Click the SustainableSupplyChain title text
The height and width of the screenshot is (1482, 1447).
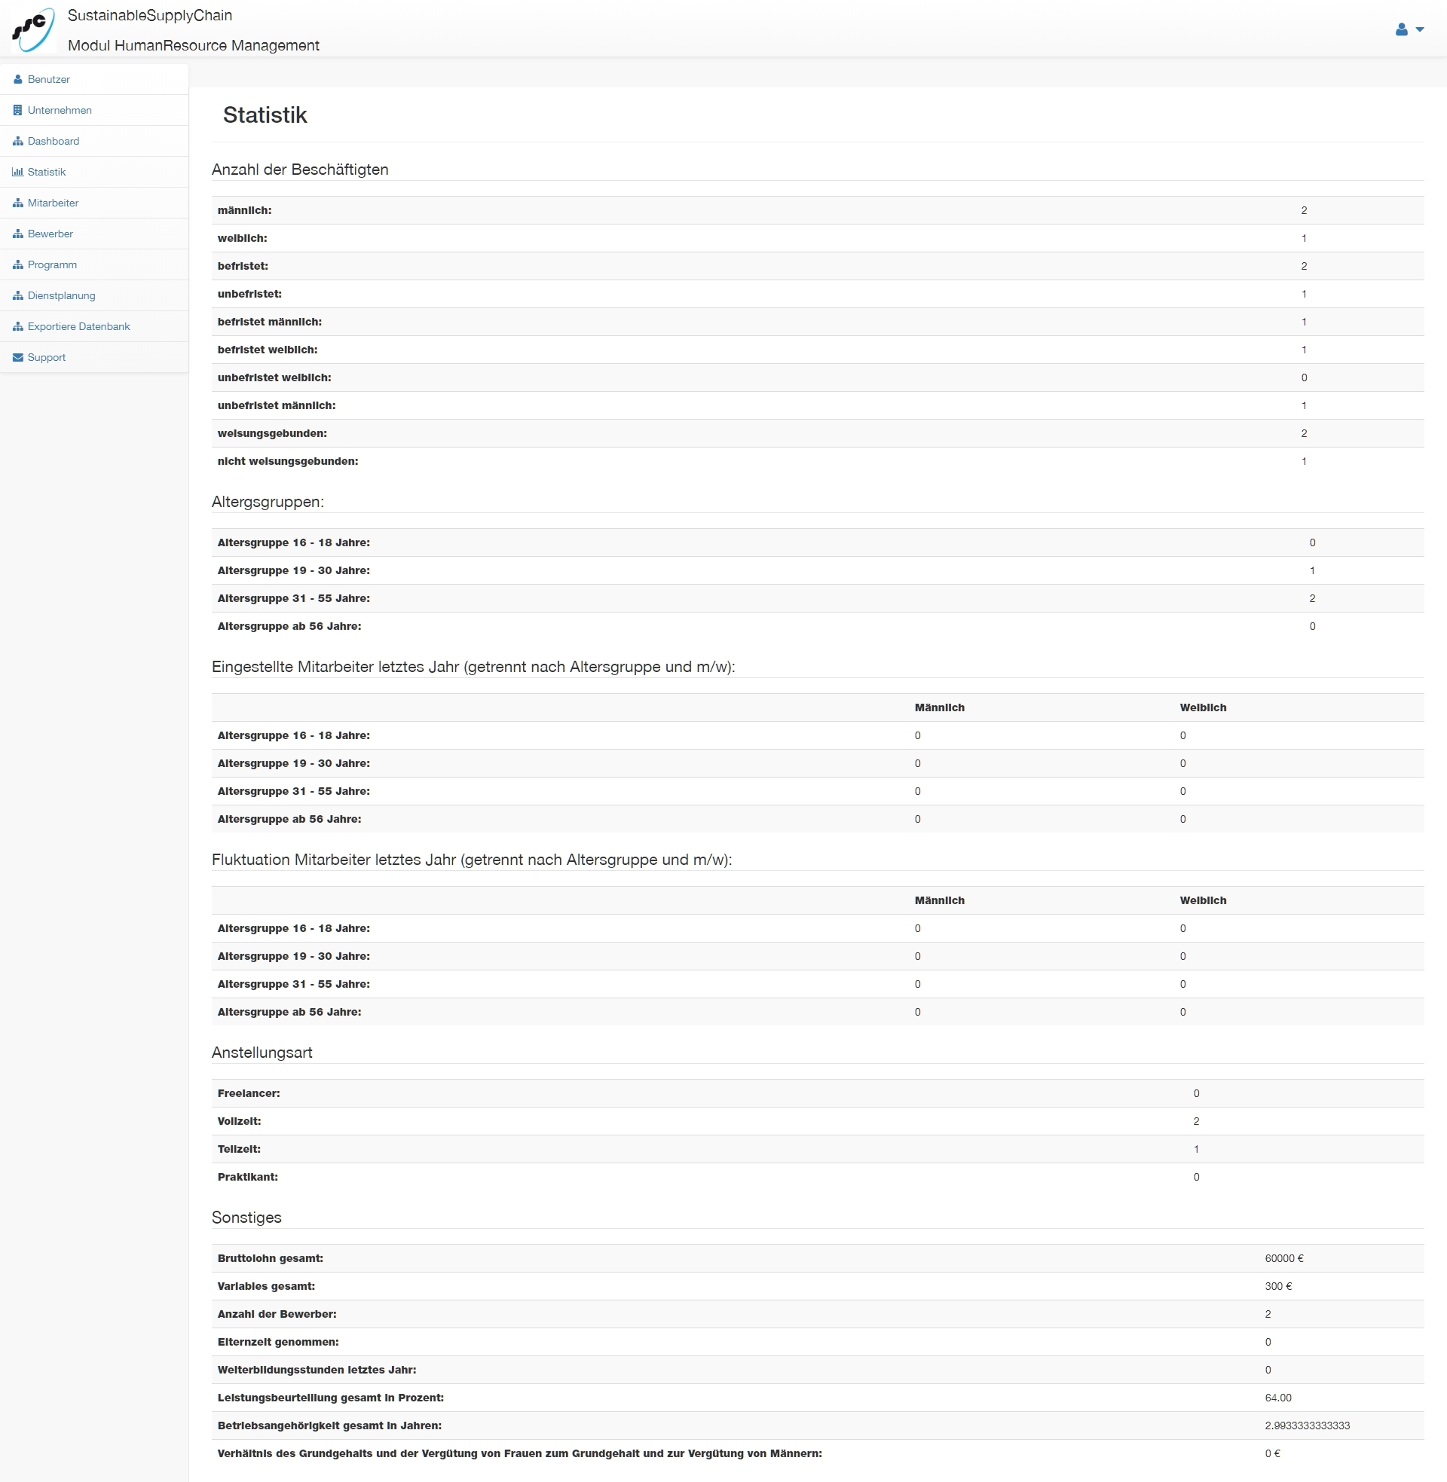pyautogui.click(x=150, y=15)
